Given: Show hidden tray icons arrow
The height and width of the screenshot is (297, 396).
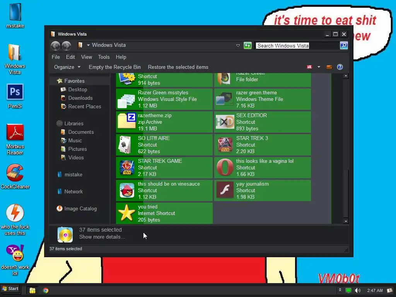Looking at the screenshot, I should click(x=340, y=290).
